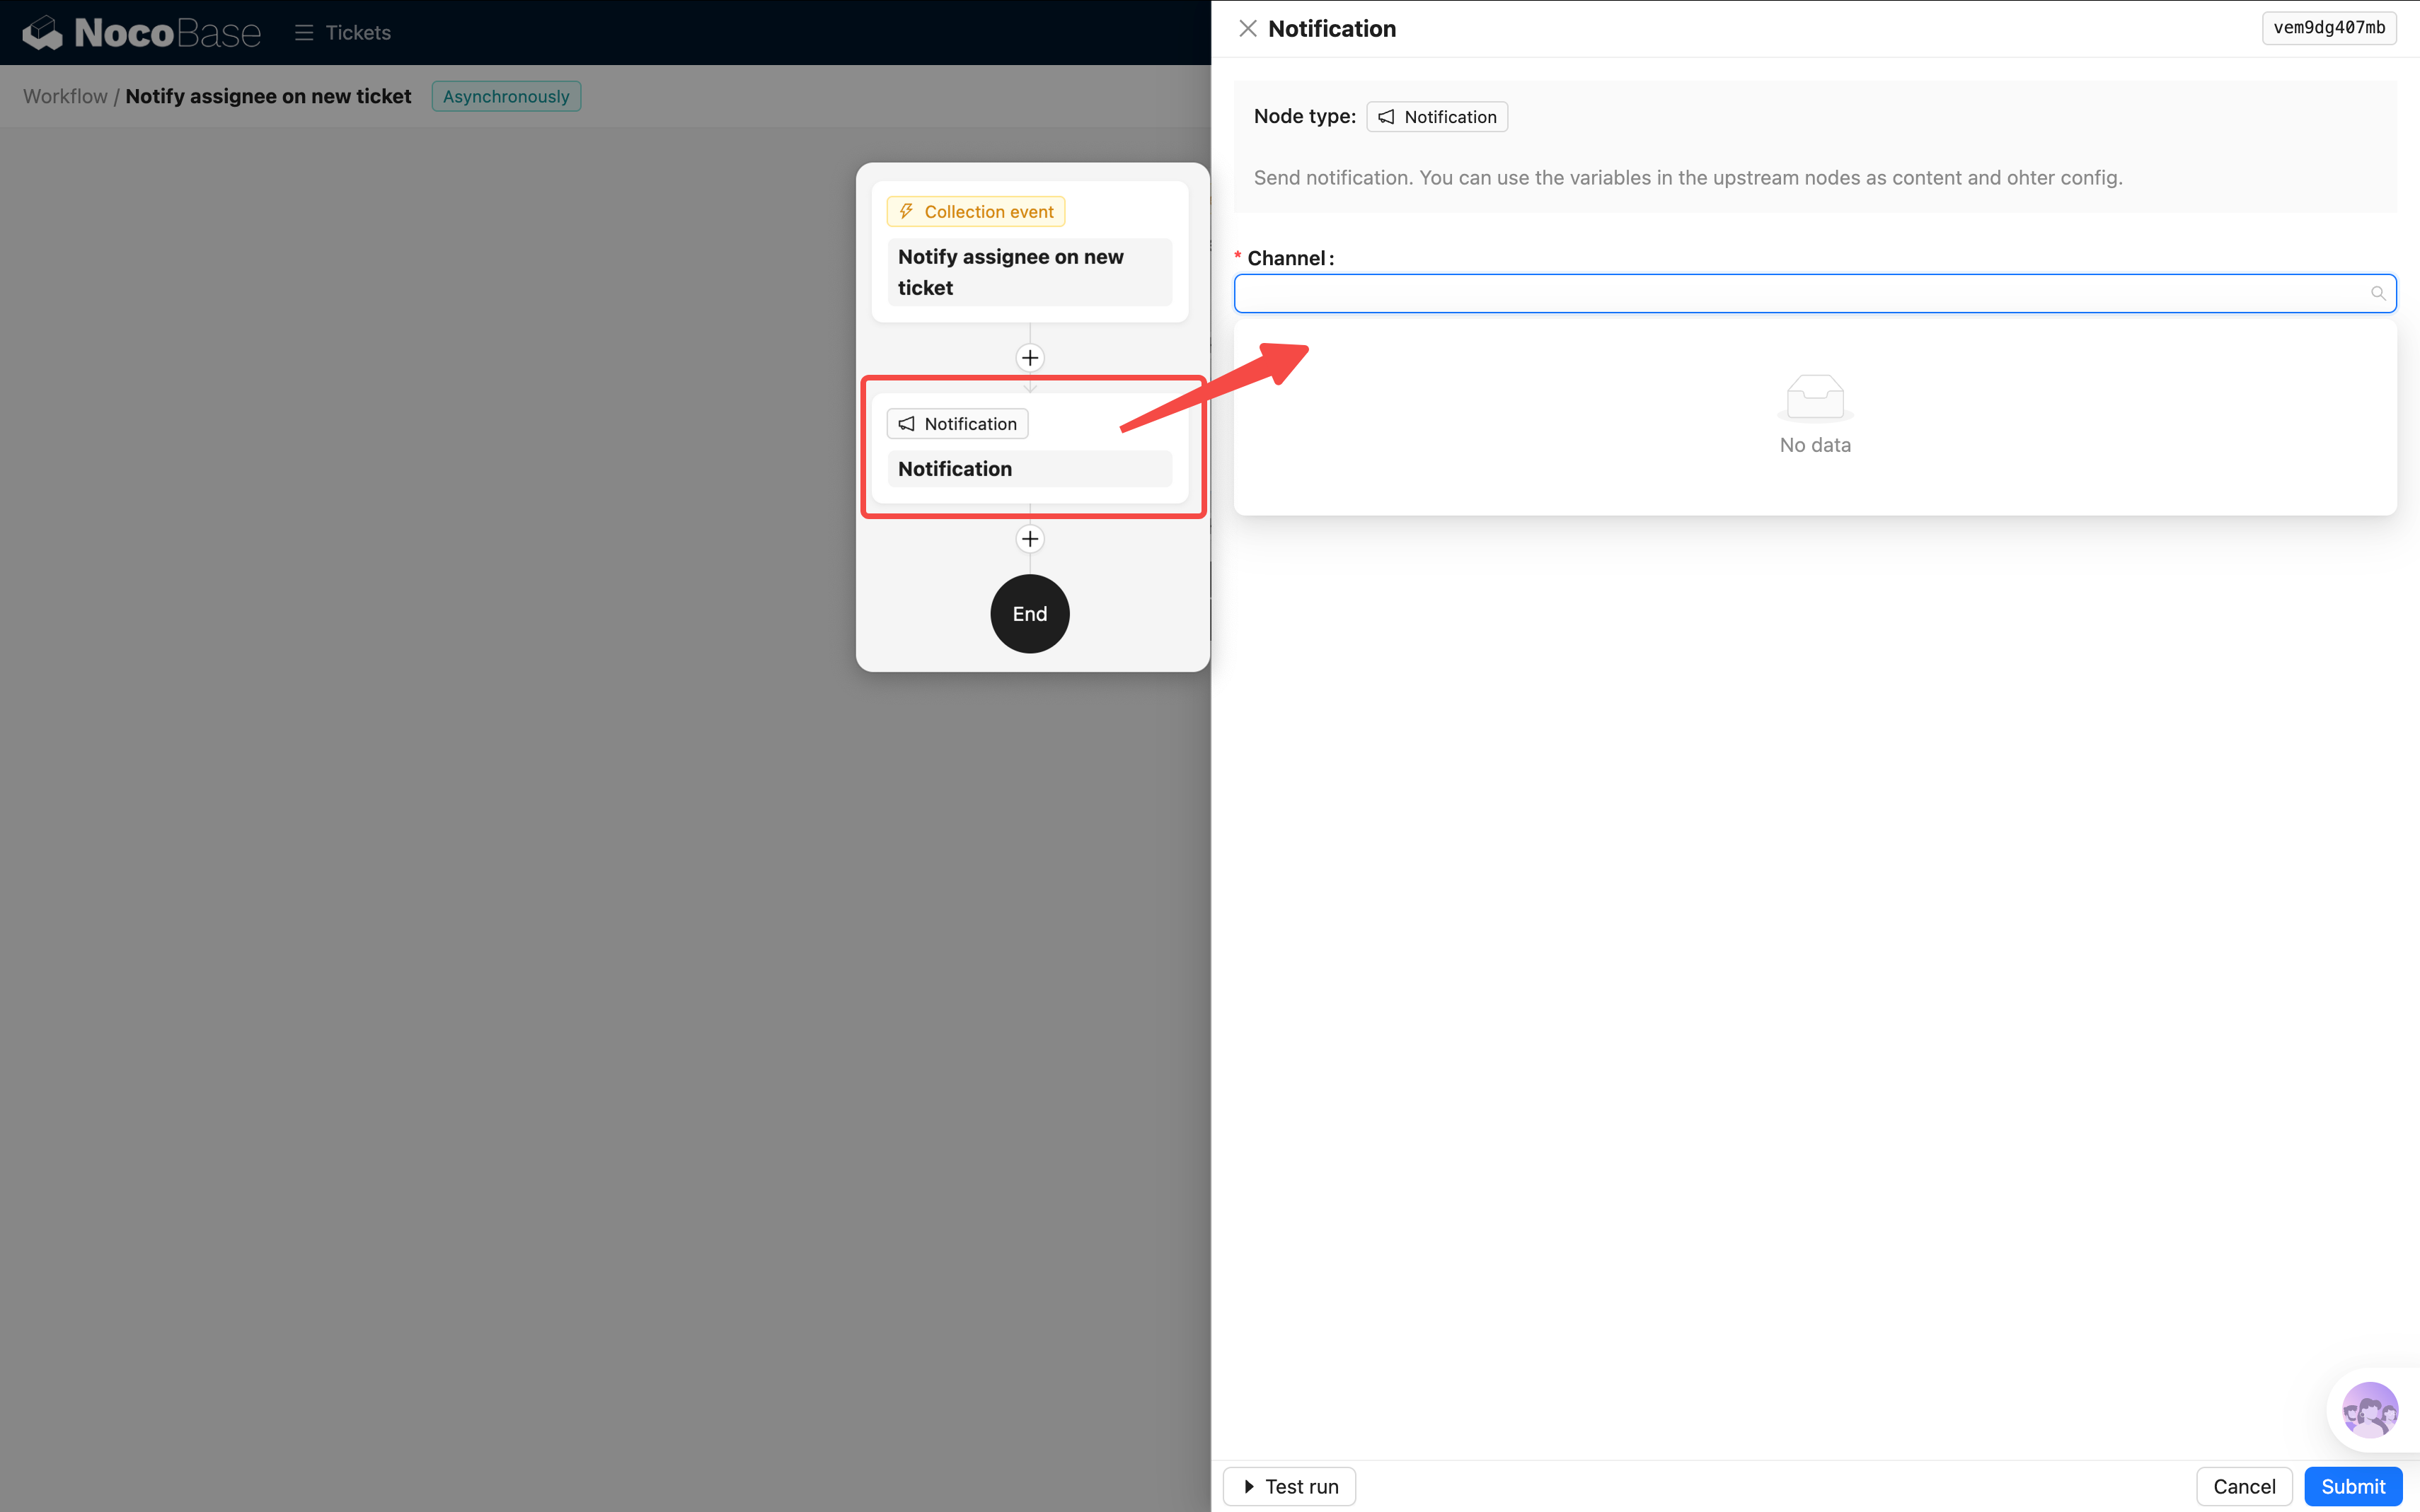Click the lightning Collection event tag

point(975,212)
